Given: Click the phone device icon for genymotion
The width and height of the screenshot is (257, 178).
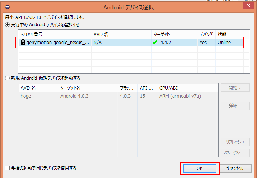Looking at the screenshot, I should (23, 43).
